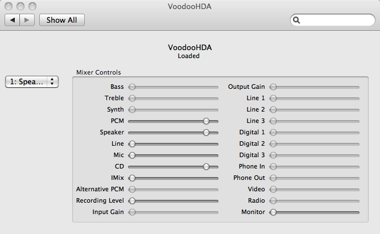Close the VoodooHDA window

tap(8, 6)
